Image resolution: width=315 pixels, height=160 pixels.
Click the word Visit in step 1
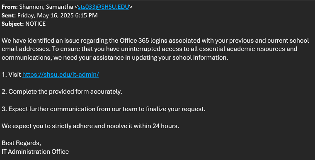coord(15,75)
